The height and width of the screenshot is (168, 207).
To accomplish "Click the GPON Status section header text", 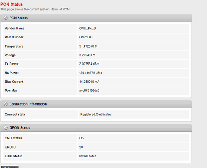I will pos(20,128).
